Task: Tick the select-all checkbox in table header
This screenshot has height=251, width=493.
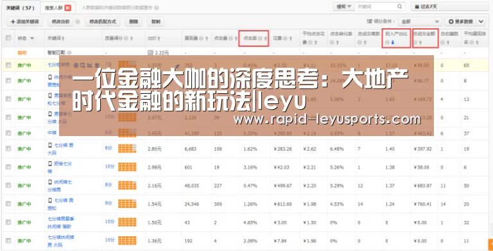Action: click(x=8, y=38)
